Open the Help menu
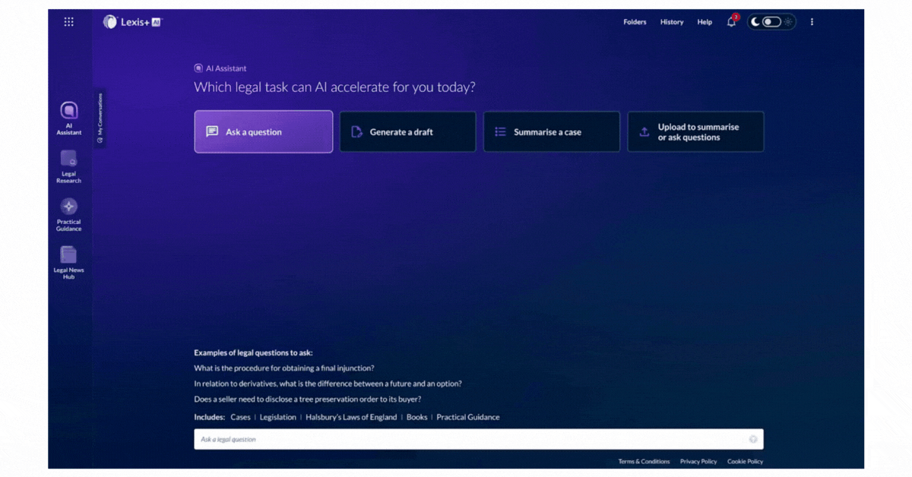 (x=705, y=22)
